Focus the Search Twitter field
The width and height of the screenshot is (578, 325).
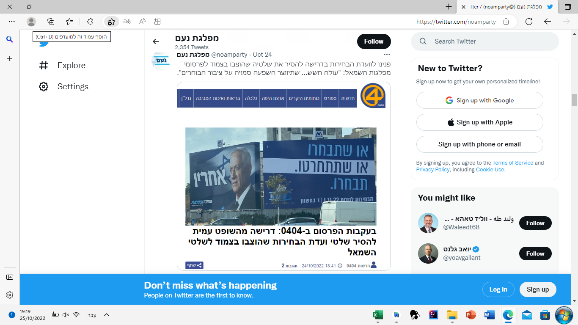485,41
